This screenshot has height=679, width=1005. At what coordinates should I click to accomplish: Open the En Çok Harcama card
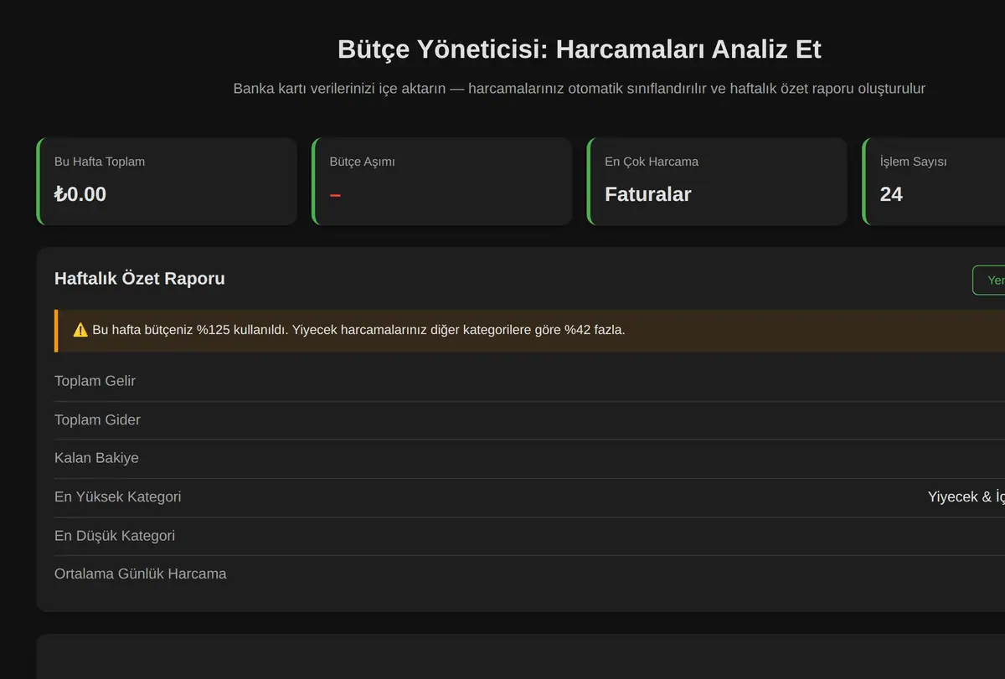coord(718,182)
